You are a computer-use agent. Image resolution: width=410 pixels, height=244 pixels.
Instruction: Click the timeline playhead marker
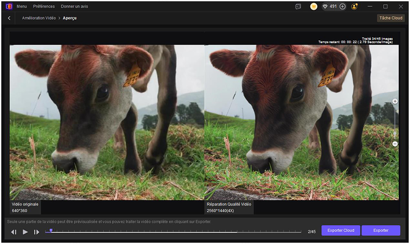(51, 231)
